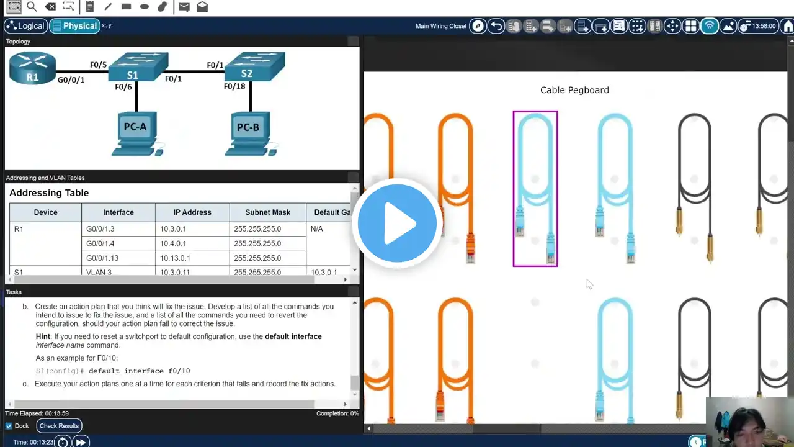Click switch S1 in the topology diagram
Image resolution: width=794 pixels, height=447 pixels.
click(x=138, y=67)
